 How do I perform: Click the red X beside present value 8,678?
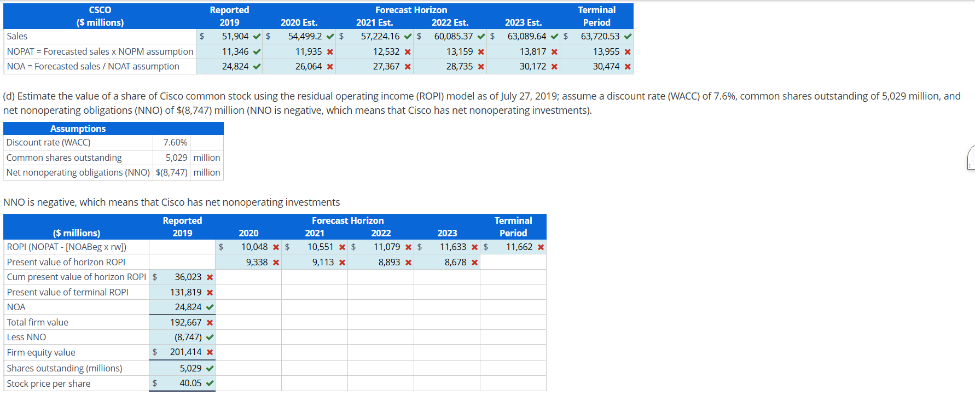475,263
